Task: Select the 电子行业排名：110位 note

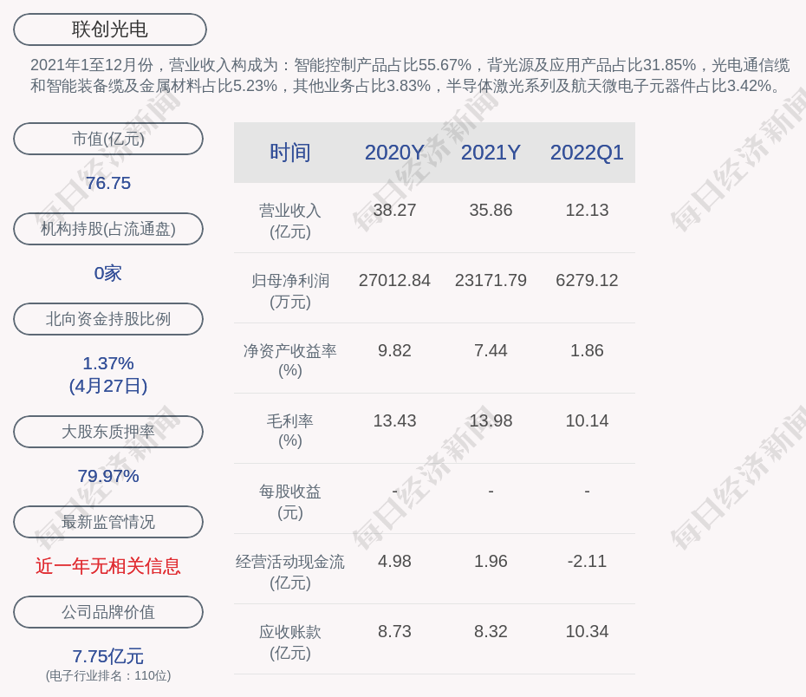Action: click(108, 675)
